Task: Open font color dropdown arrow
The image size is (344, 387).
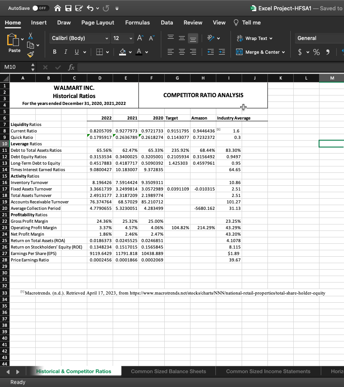Action: click(x=147, y=52)
